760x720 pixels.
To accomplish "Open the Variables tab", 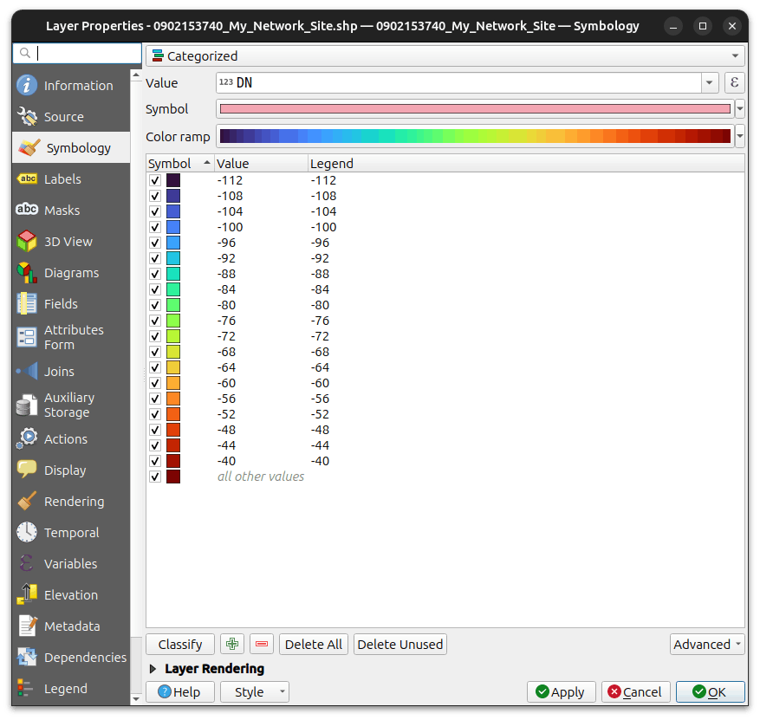I will coord(71,563).
